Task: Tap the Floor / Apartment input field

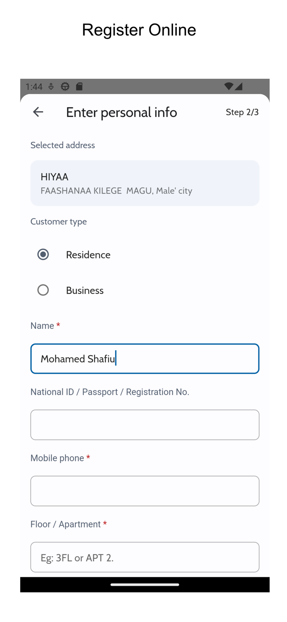Action: click(145, 557)
